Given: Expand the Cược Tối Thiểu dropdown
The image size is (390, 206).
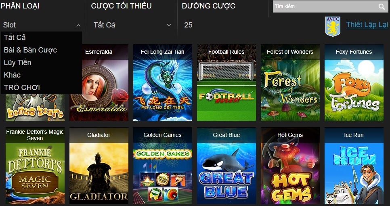Looking at the screenshot, I should [132, 25].
